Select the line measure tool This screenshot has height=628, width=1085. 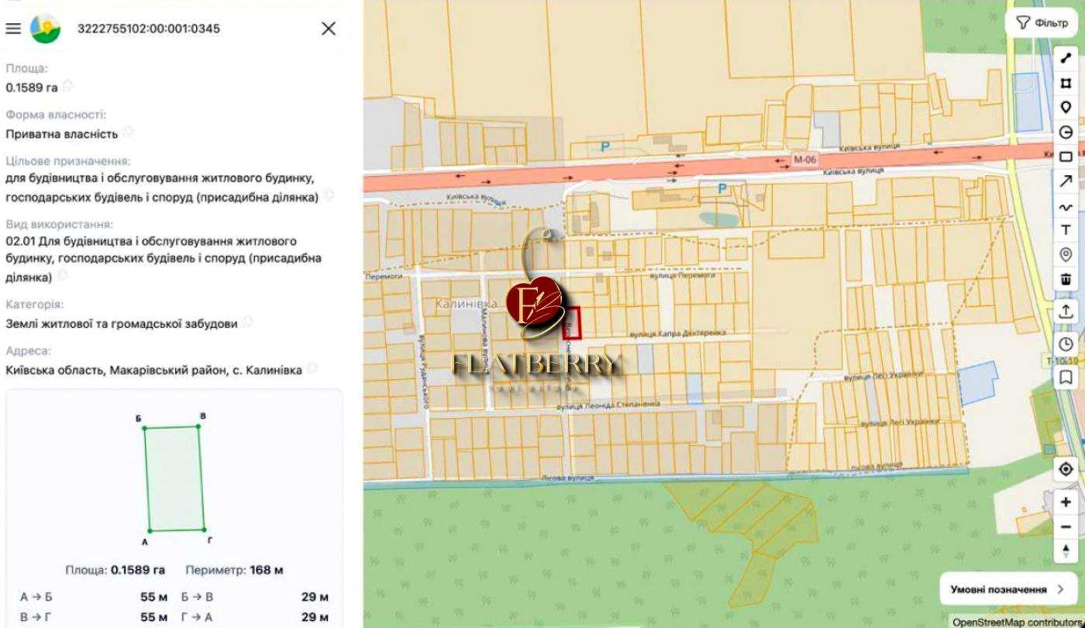[1066, 58]
